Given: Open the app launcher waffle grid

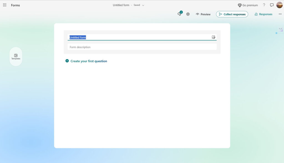Looking at the screenshot, I should pos(5,5).
